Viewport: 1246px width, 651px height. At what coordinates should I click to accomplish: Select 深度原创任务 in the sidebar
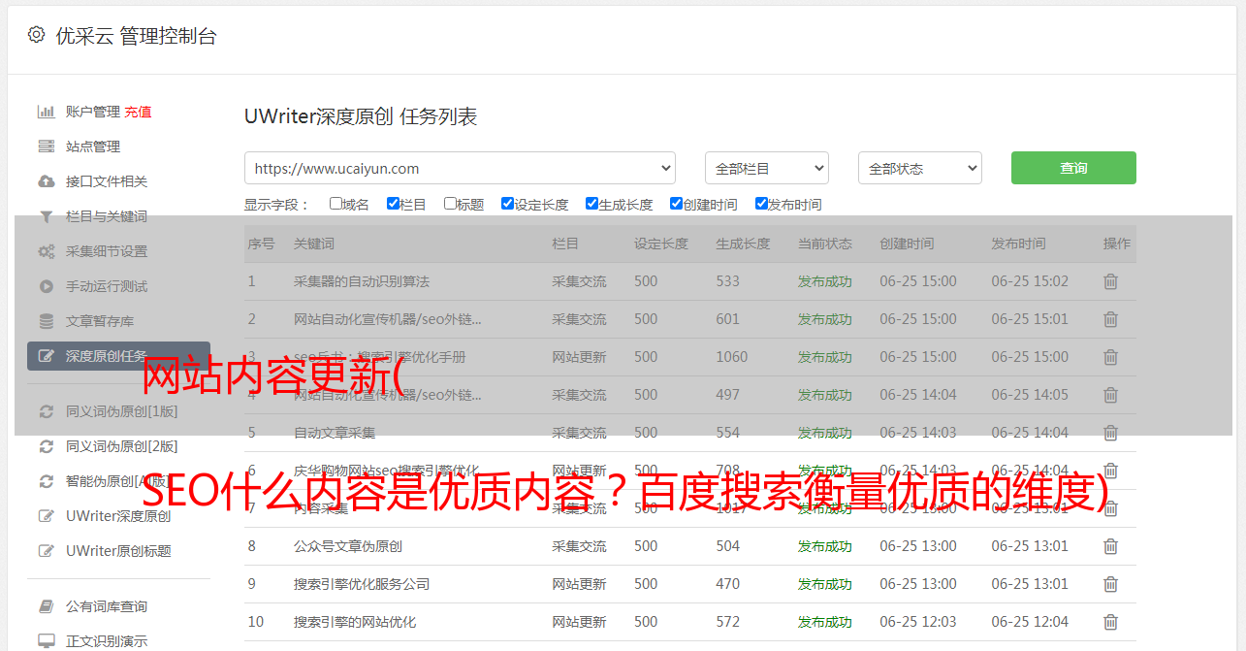point(118,356)
